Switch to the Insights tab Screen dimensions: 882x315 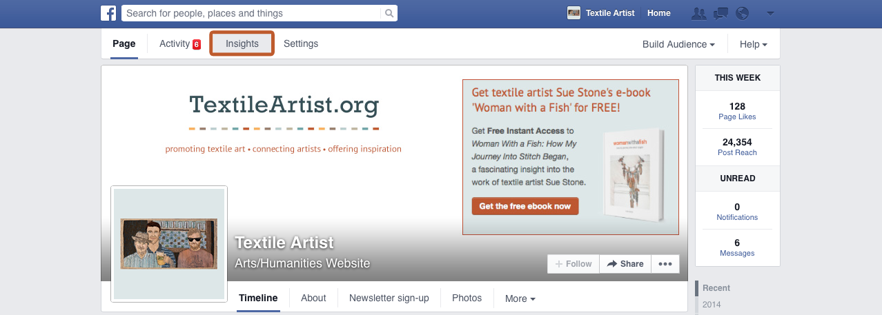pos(242,43)
